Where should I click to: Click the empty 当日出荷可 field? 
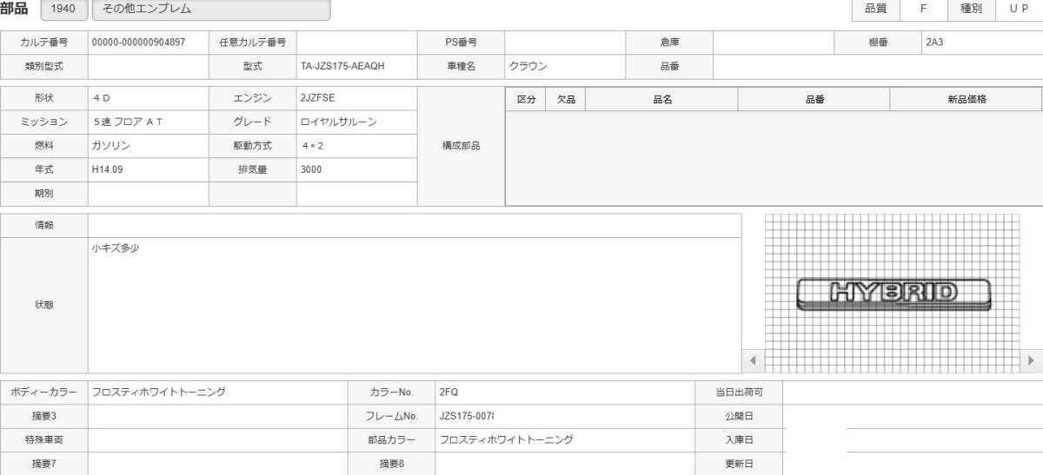click(913, 392)
